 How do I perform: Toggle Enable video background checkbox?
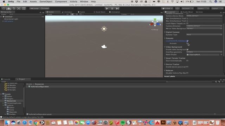[187, 49]
